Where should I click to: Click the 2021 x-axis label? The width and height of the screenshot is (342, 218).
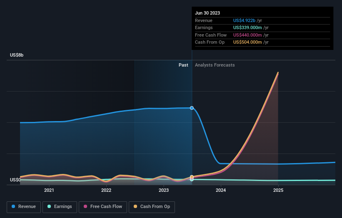pyautogui.click(x=49, y=190)
